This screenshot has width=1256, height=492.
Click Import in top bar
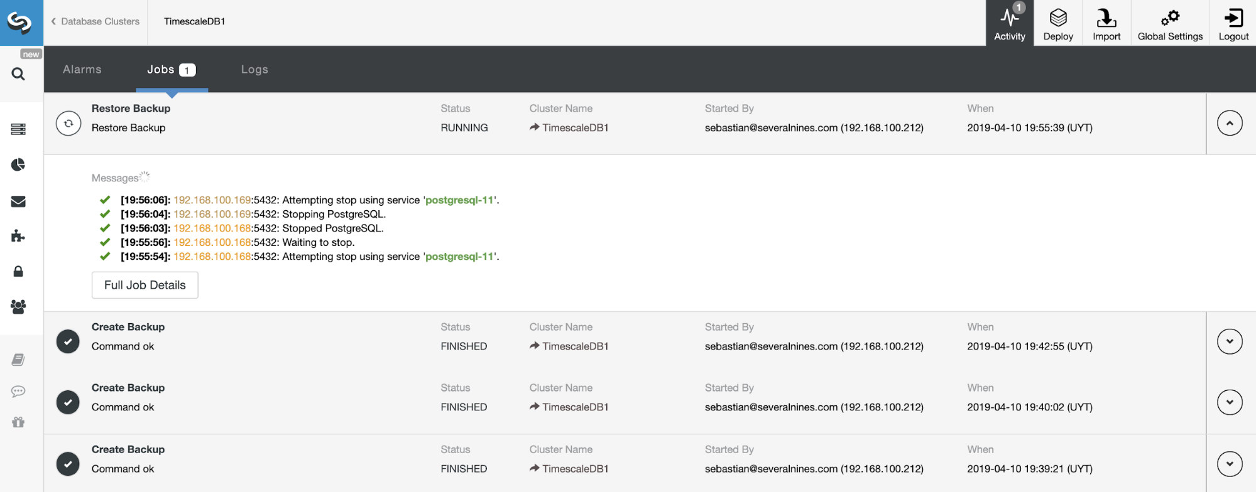point(1106,23)
